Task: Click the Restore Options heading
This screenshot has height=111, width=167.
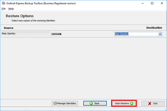Action: (20, 16)
